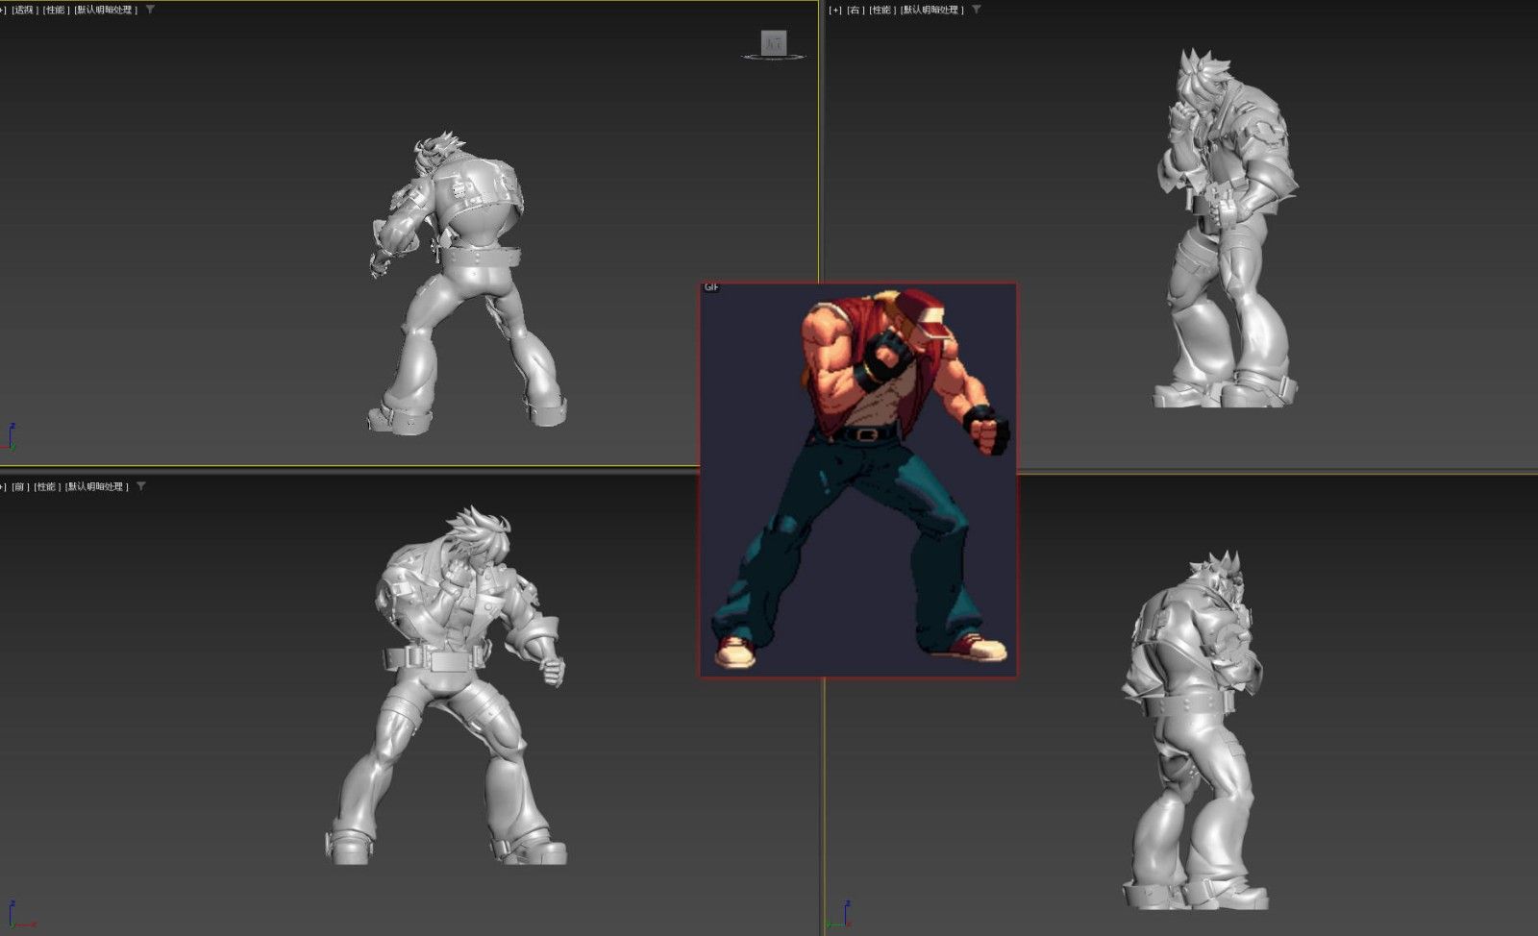Click the filter funnel icon in right viewport

click(977, 10)
